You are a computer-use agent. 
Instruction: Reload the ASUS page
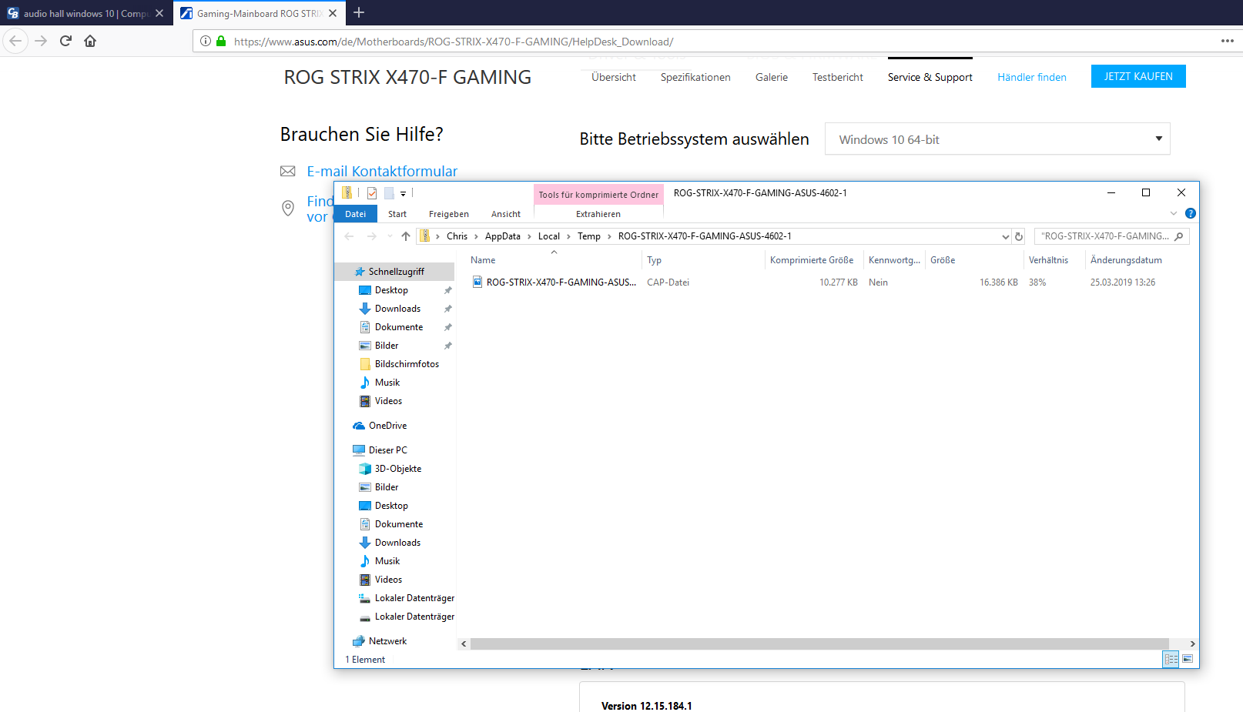tap(65, 41)
